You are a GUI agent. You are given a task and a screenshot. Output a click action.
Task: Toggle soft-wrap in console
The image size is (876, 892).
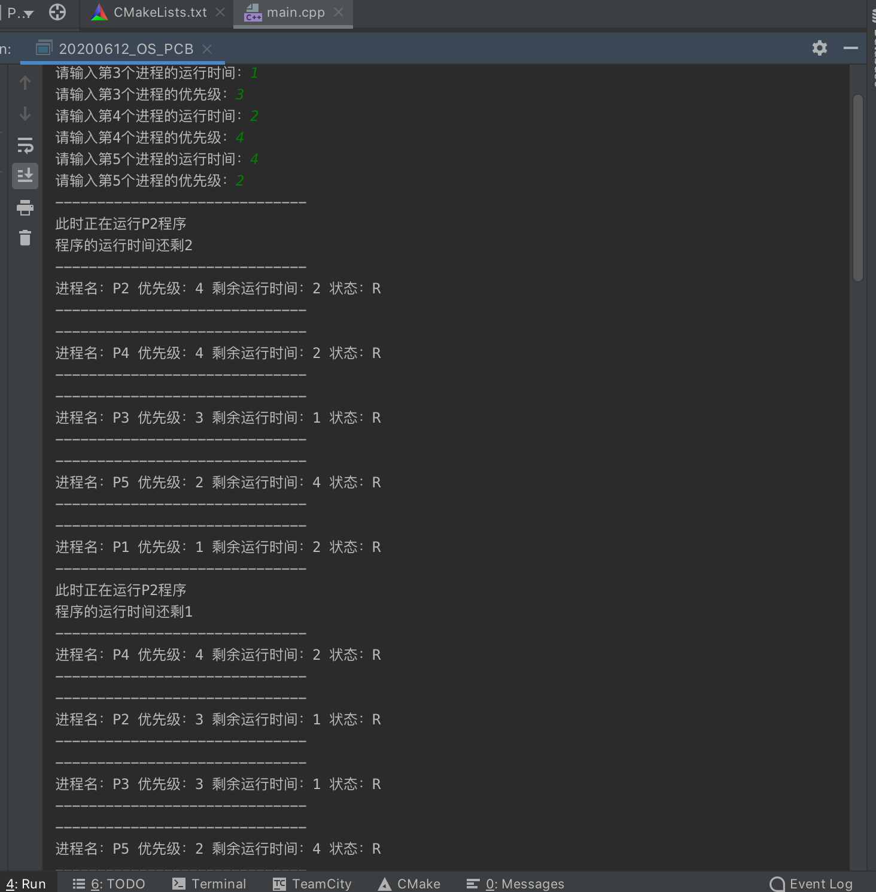(x=25, y=145)
